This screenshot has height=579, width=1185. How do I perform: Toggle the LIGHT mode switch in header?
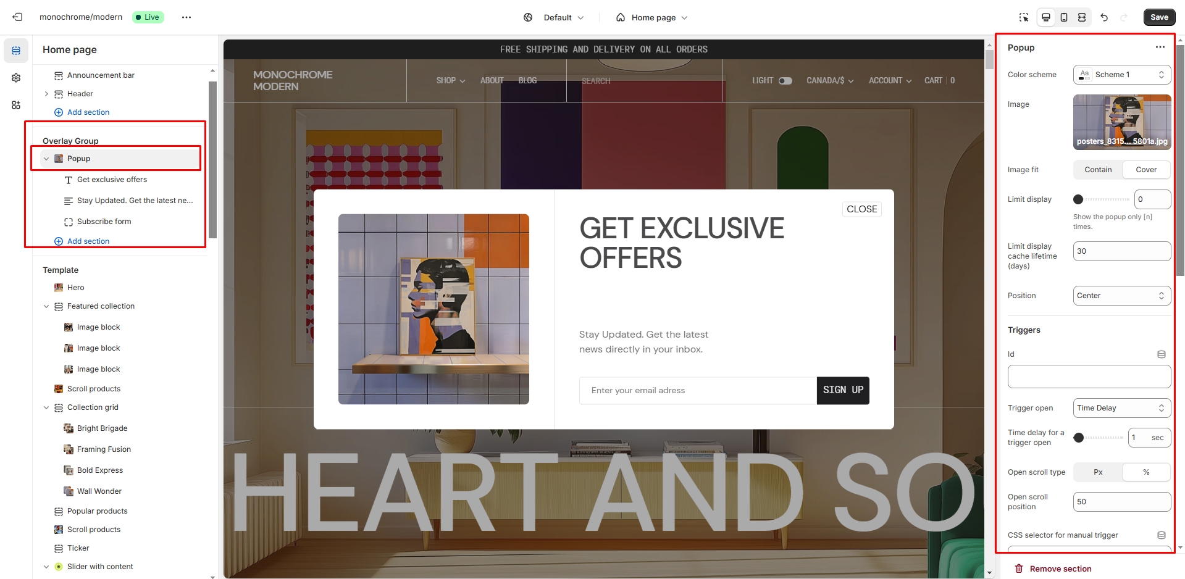785,81
